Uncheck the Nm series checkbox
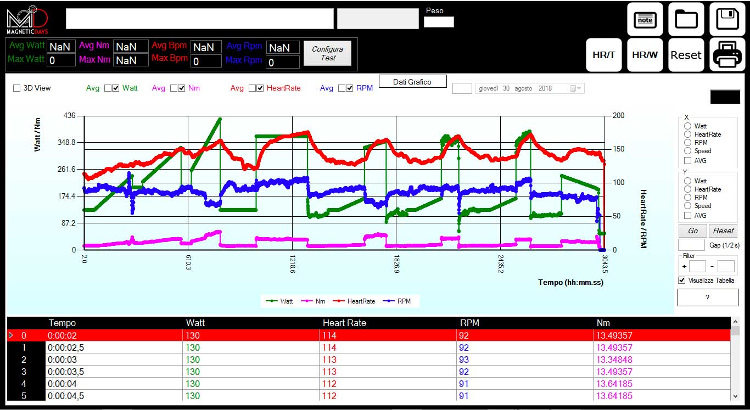The height and width of the screenshot is (410, 750). (x=182, y=88)
